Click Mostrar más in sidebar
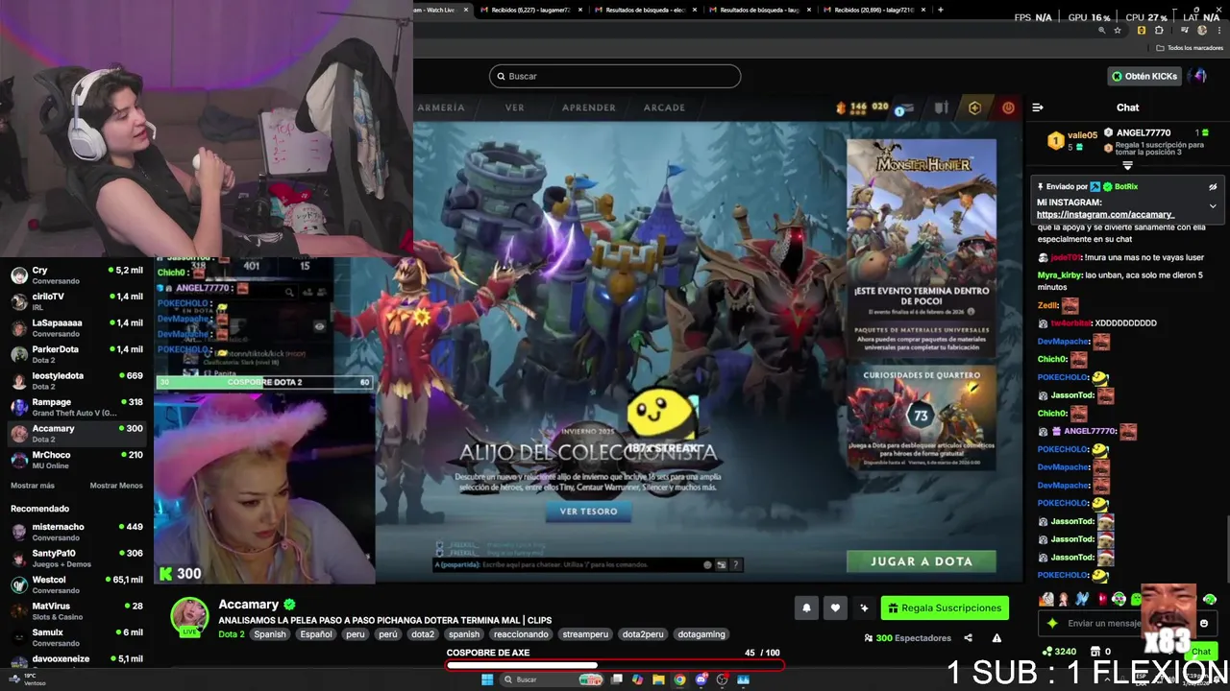The image size is (1230, 691). (33, 486)
